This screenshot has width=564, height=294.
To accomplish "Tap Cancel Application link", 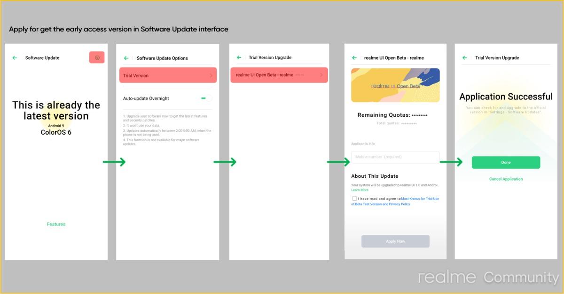I will (x=506, y=179).
